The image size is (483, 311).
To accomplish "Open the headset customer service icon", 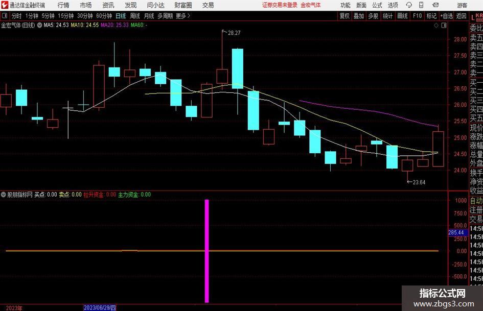I will 409,5.
